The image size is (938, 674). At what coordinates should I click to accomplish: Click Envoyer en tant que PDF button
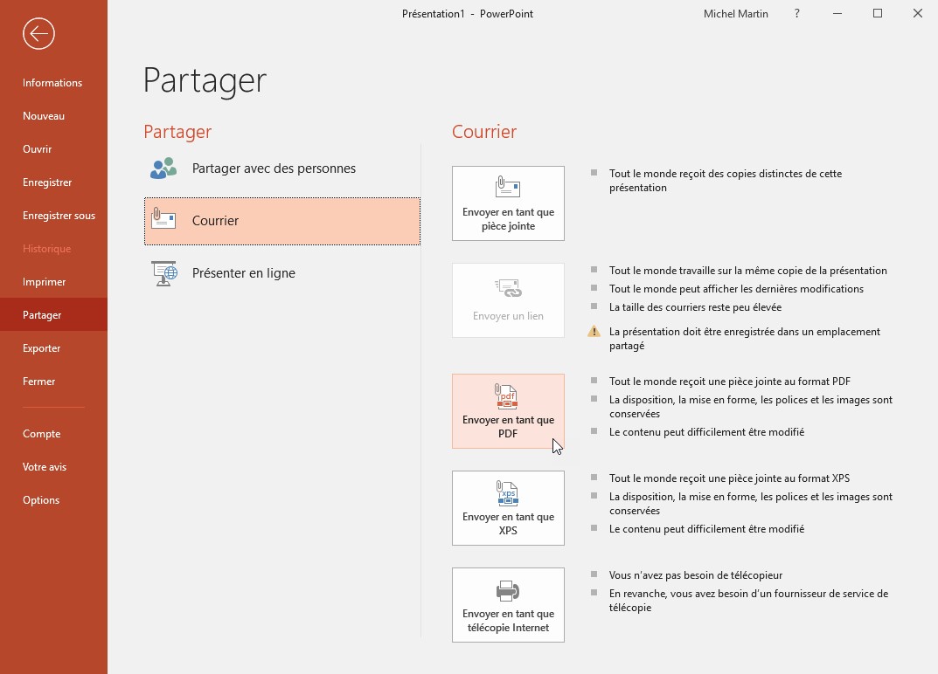[508, 411]
